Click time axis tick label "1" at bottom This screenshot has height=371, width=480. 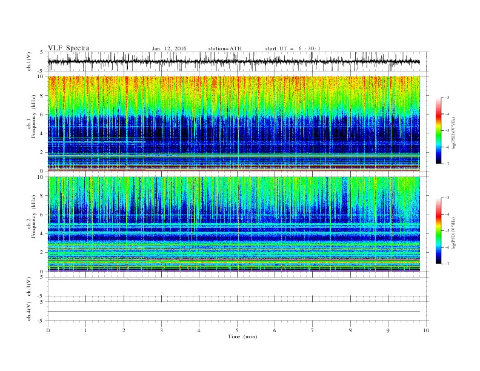(x=85, y=330)
